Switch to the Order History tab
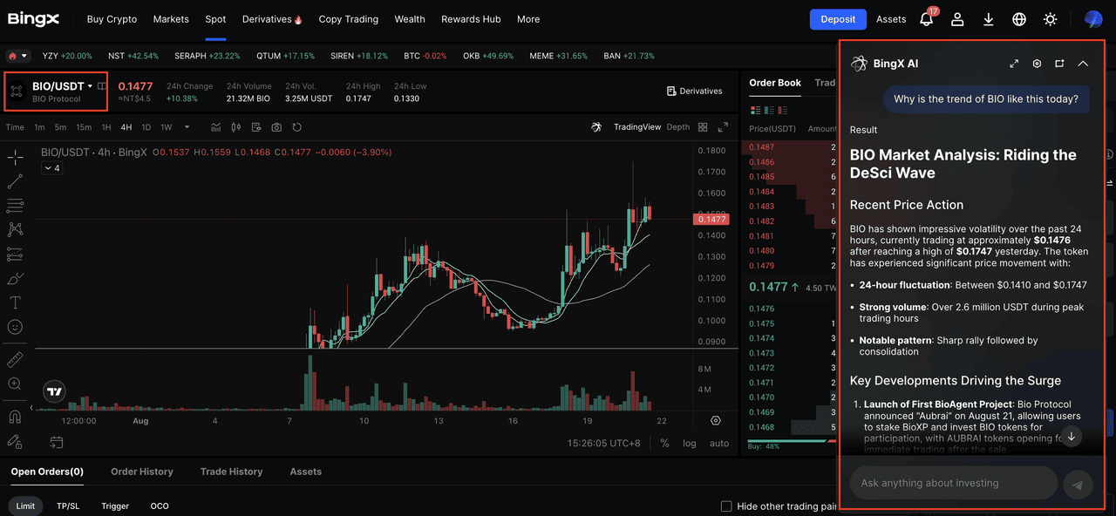 142,472
